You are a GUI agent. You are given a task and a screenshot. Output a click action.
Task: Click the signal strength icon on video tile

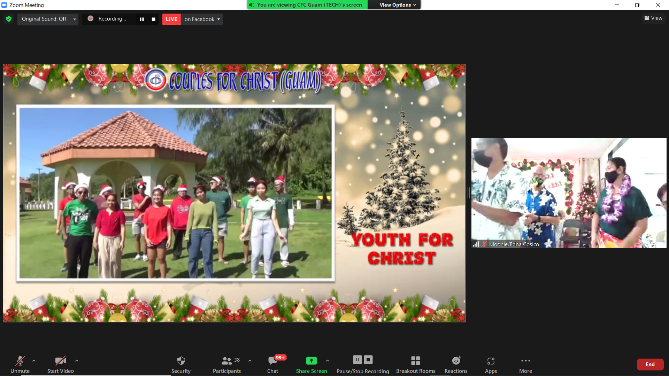point(476,244)
